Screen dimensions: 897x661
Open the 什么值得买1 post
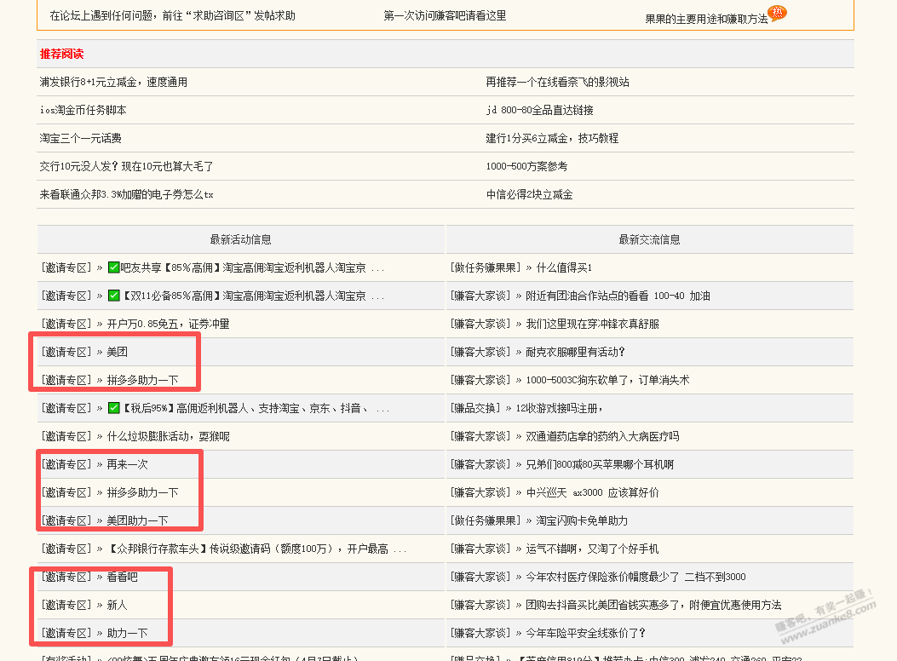(x=564, y=267)
